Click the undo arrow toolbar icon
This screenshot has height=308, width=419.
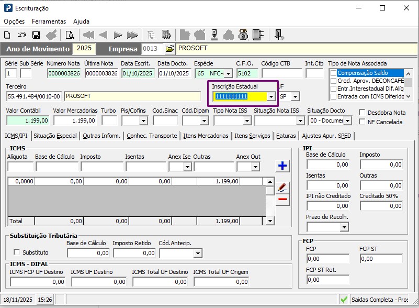(x=21, y=35)
